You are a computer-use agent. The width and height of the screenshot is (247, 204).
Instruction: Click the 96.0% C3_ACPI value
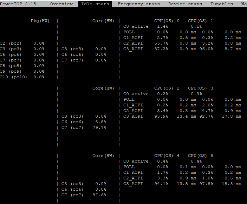pyautogui.click(x=206, y=49)
